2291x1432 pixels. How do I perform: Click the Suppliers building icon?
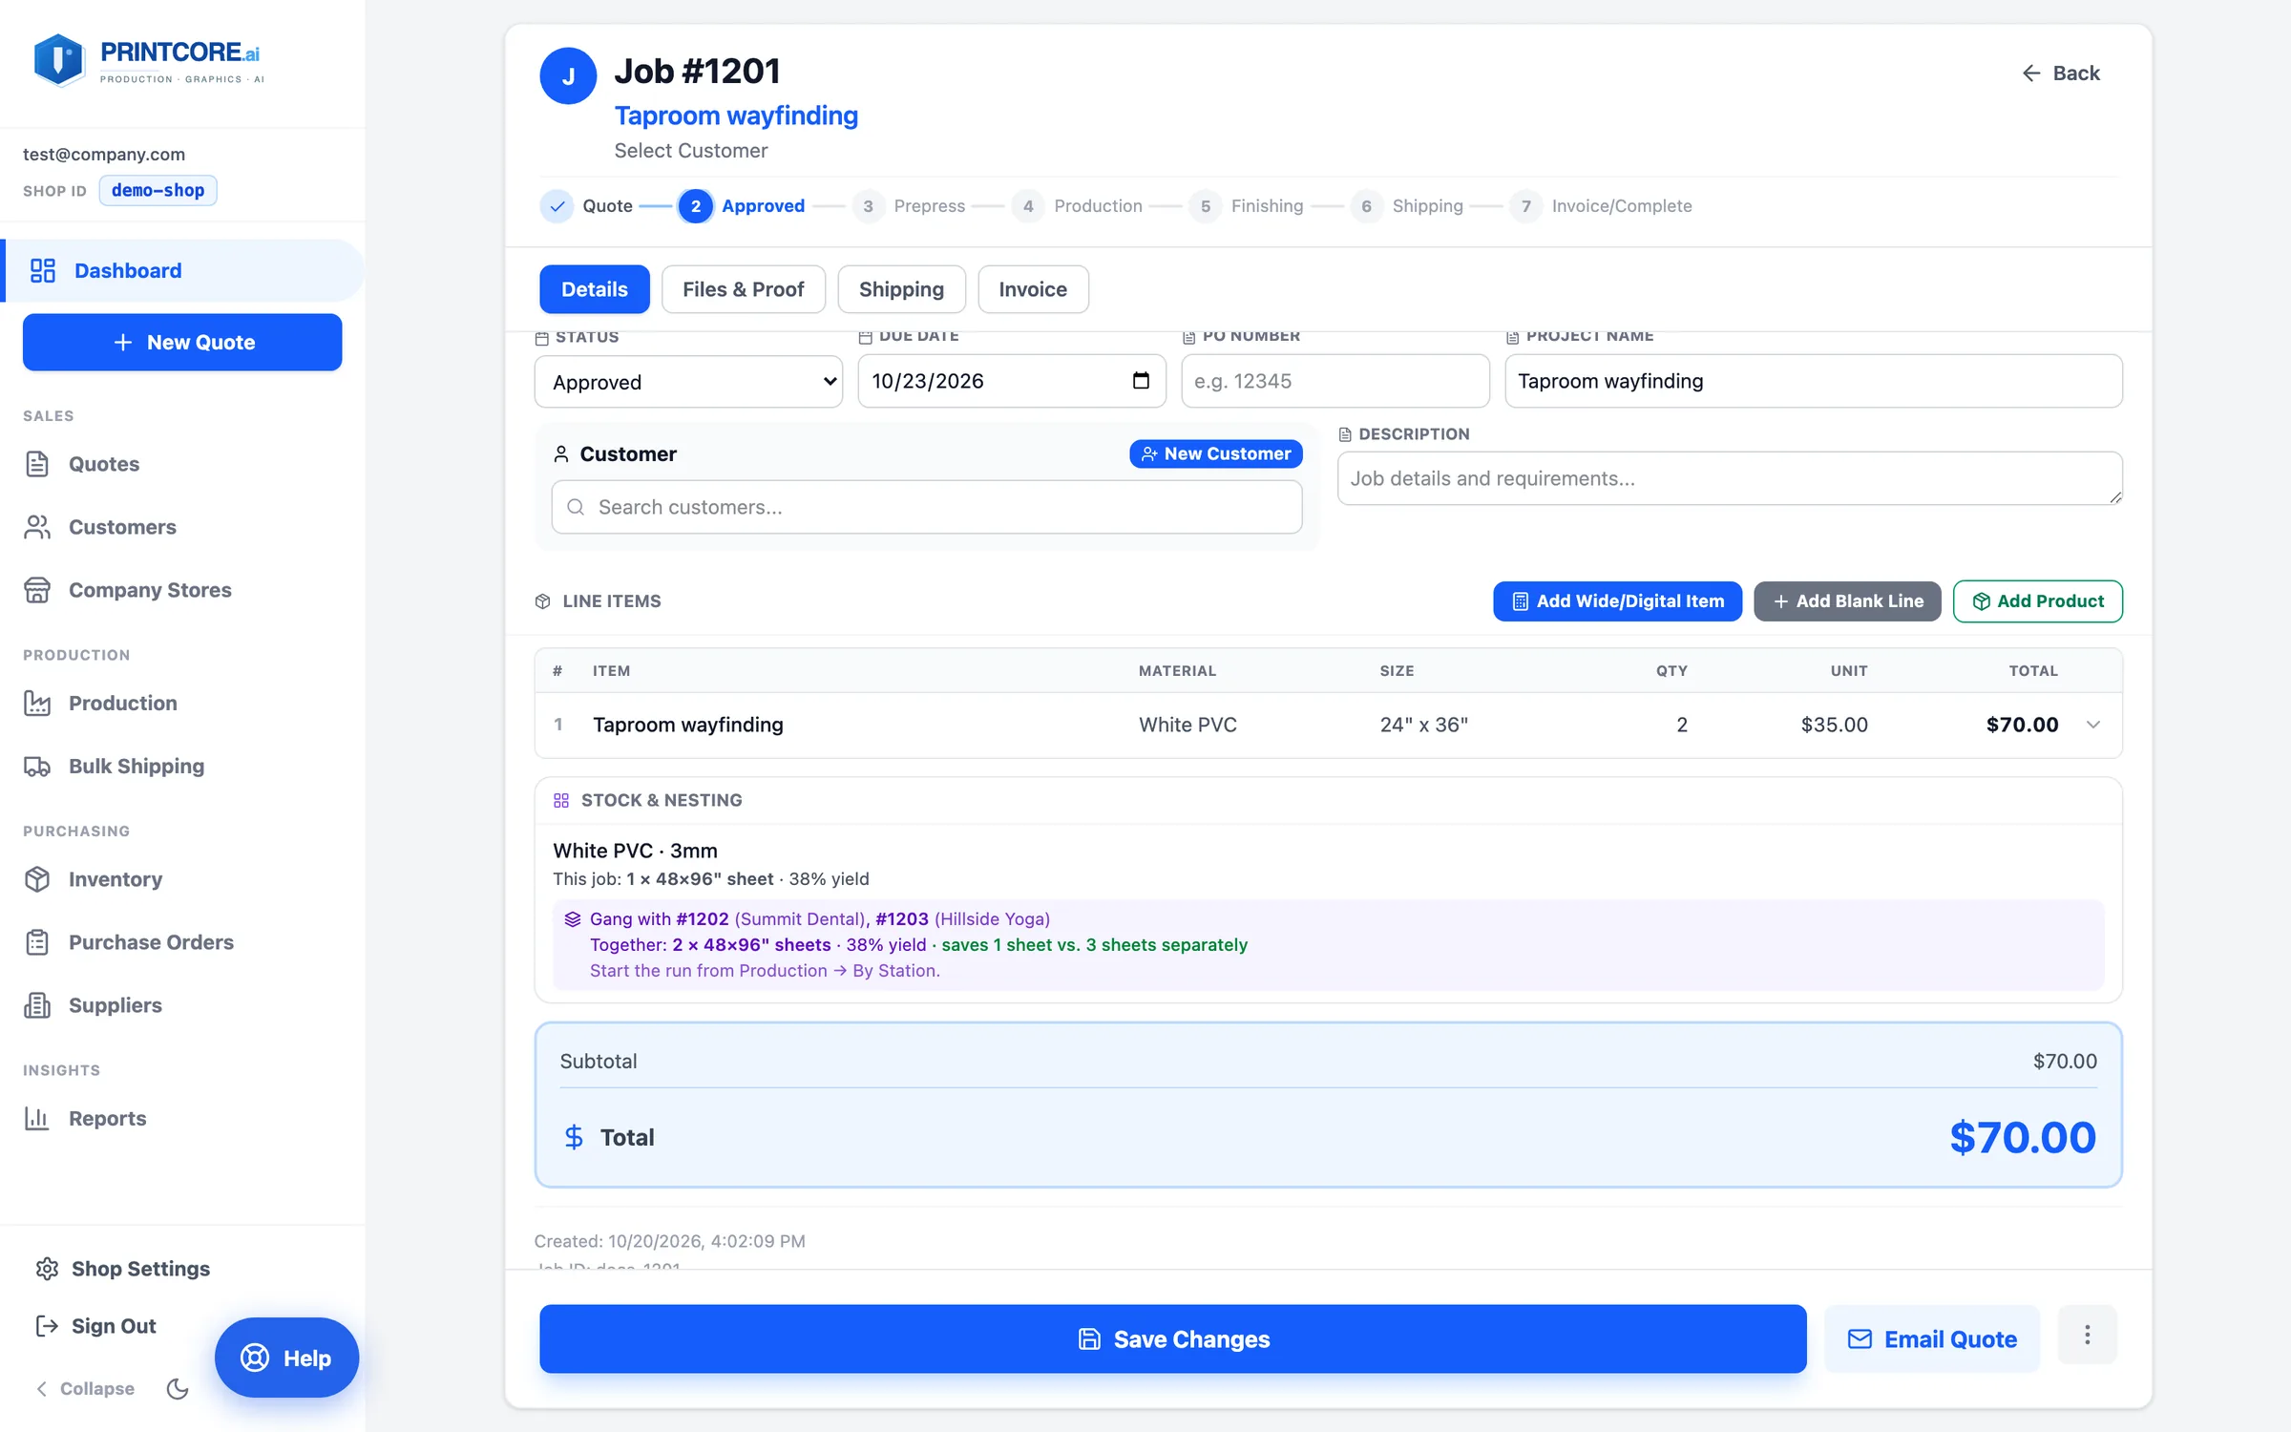tap(37, 1005)
